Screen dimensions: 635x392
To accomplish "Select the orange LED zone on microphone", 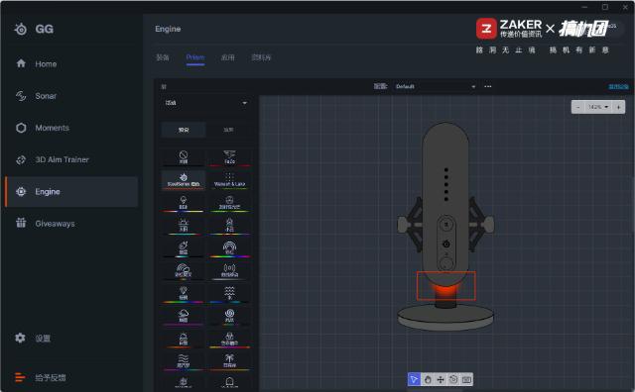I will [x=445, y=286].
